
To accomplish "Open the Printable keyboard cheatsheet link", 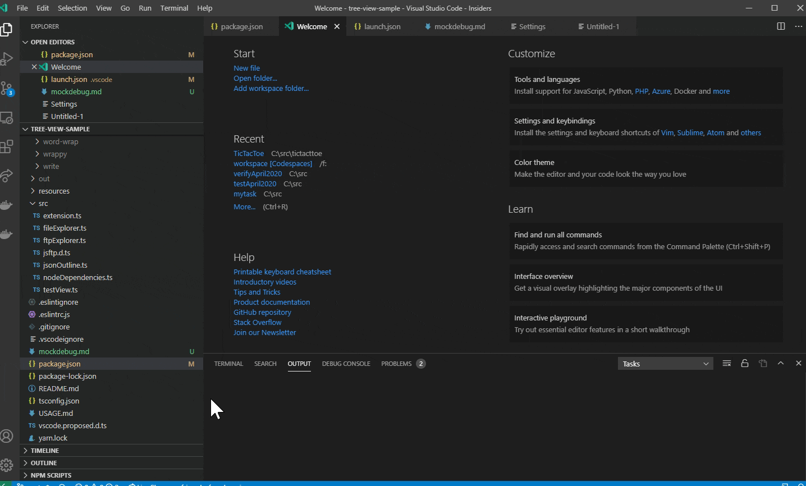I will tap(282, 272).
